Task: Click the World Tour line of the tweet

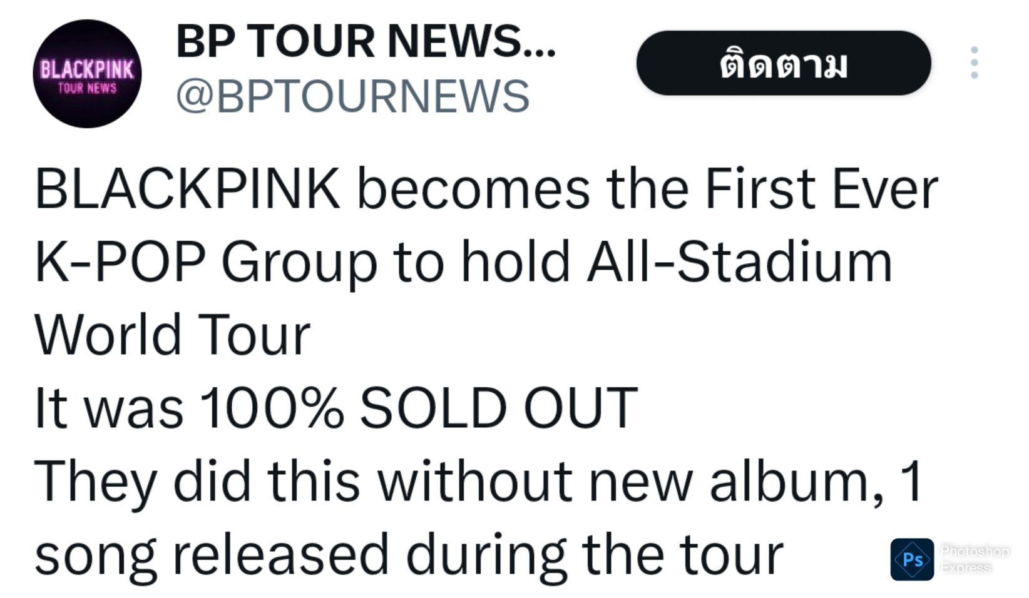Action: coord(172,335)
